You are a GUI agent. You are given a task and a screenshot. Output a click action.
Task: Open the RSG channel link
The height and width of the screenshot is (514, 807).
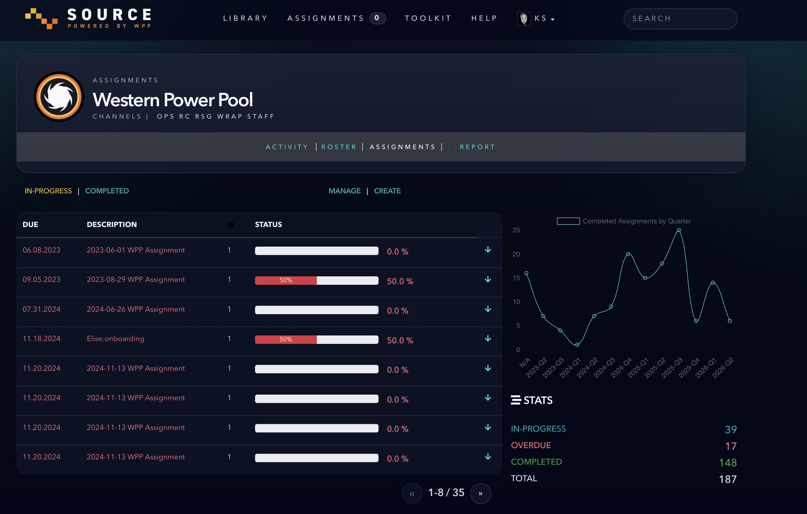click(x=203, y=117)
